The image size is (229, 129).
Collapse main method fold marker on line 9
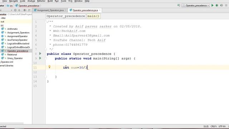45,58
